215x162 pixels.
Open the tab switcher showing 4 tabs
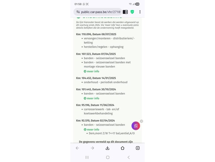click(138, 148)
